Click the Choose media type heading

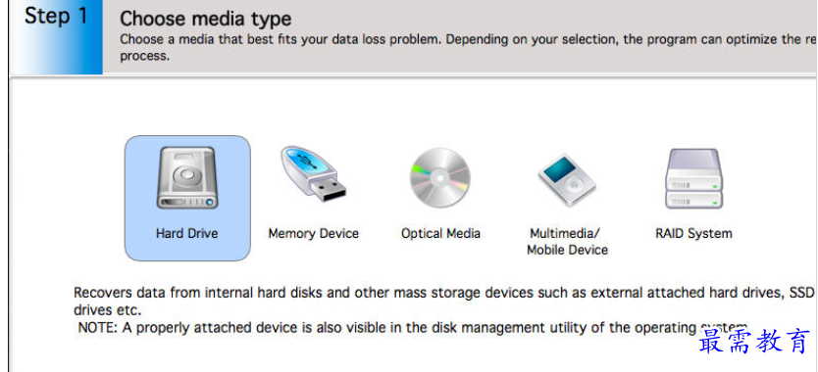pyautogui.click(x=206, y=20)
